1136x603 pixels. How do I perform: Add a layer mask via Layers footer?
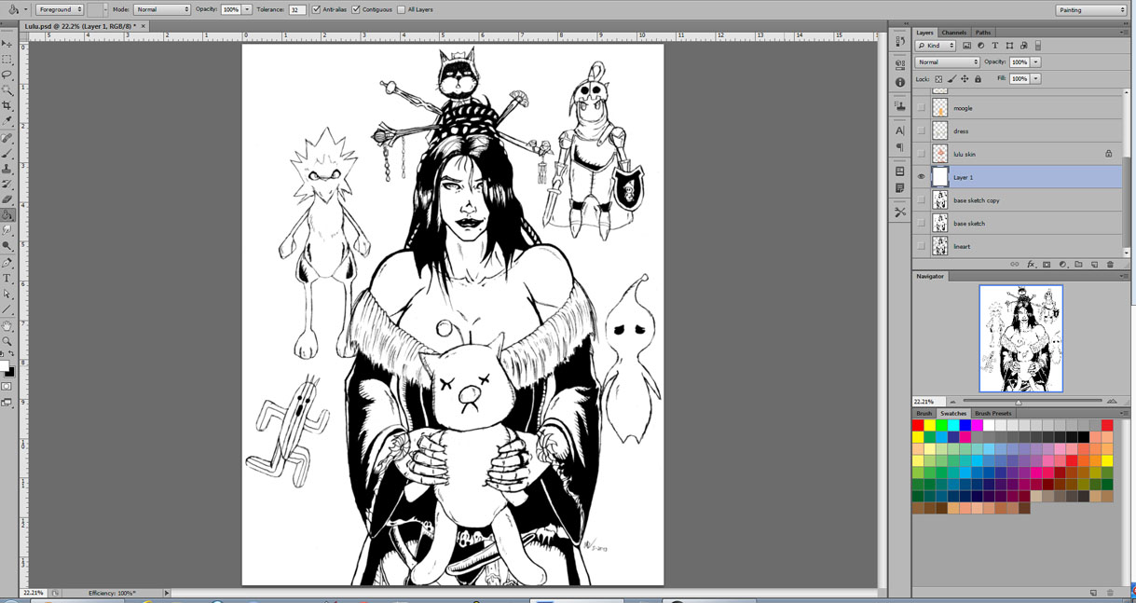1047,265
